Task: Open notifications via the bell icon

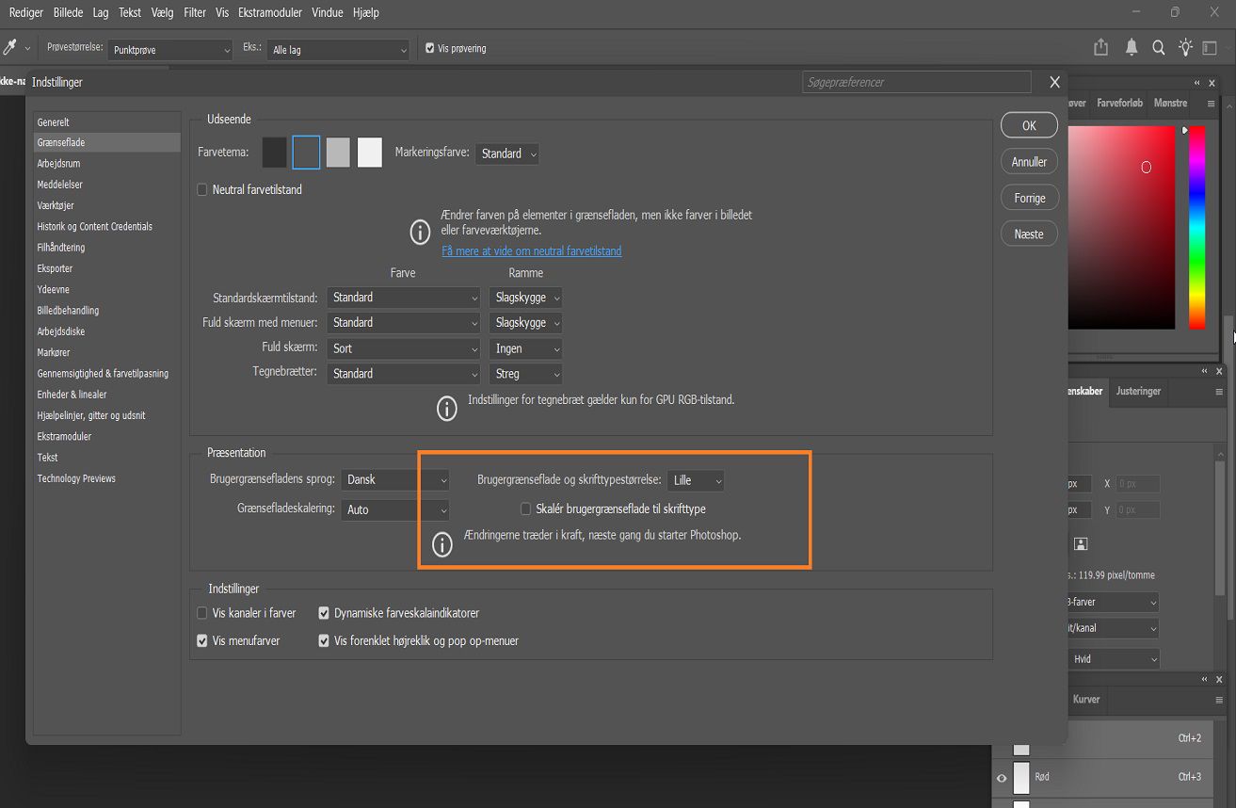Action: pos(1131,47)
